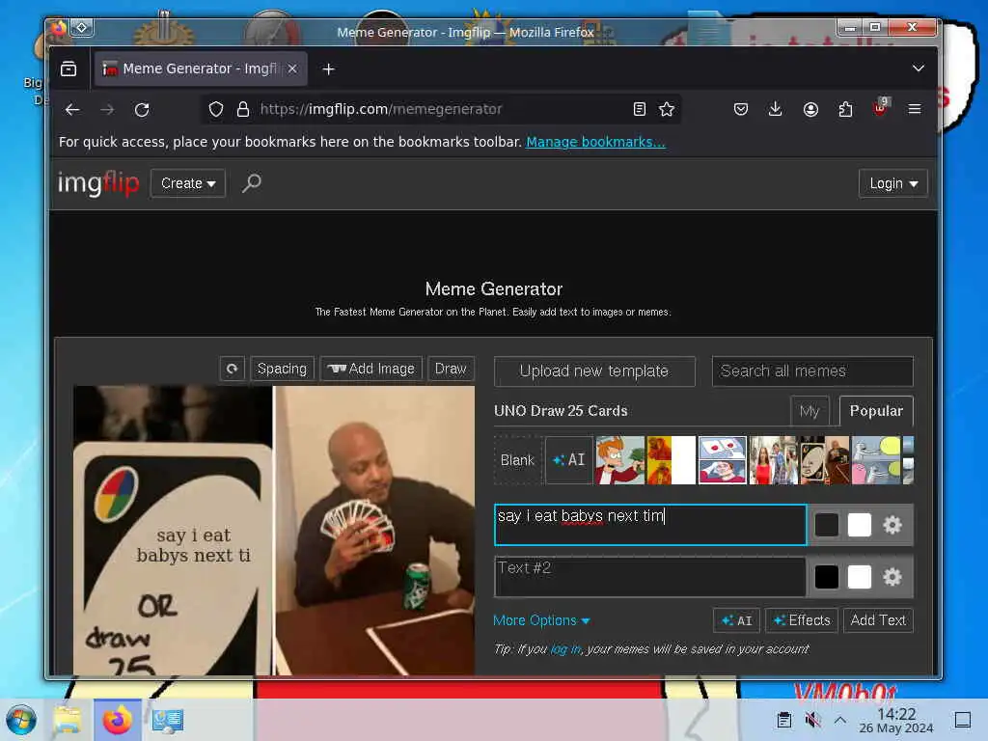Choose the Futurama Fry template thumbnail
The height and width of the screenshot is (741, 988).
tap(620, 460)
